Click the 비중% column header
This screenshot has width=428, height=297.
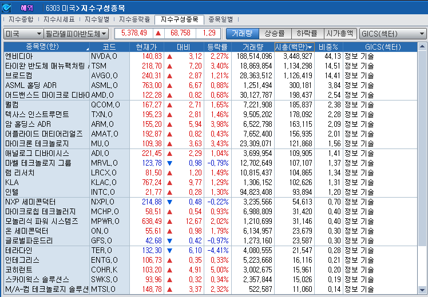(328, 47)
